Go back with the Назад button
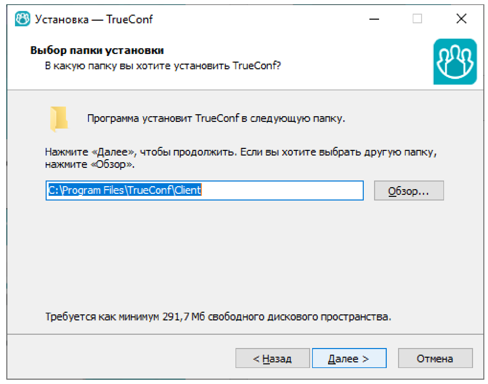 (272, 358)
